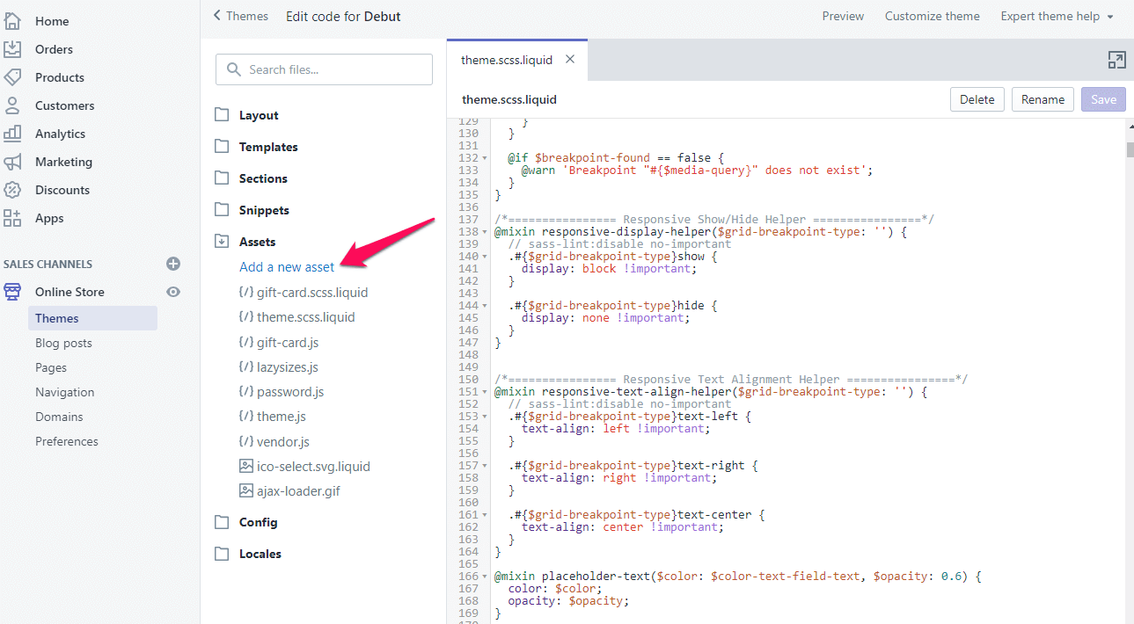The image size is (1134, 624).
Task: Open Preferences in sidebar
Action: 67,441
